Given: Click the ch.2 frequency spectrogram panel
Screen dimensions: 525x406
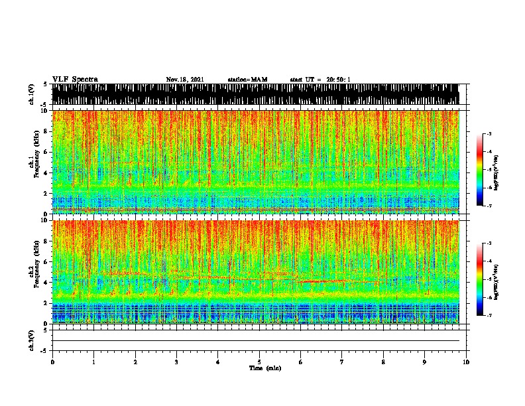Looking at the screenshot, I should [x=256, y=272].
